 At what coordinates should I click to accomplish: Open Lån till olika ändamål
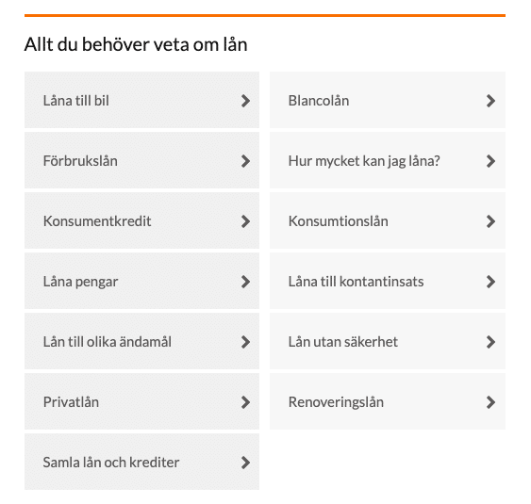(x=141, y=341)
